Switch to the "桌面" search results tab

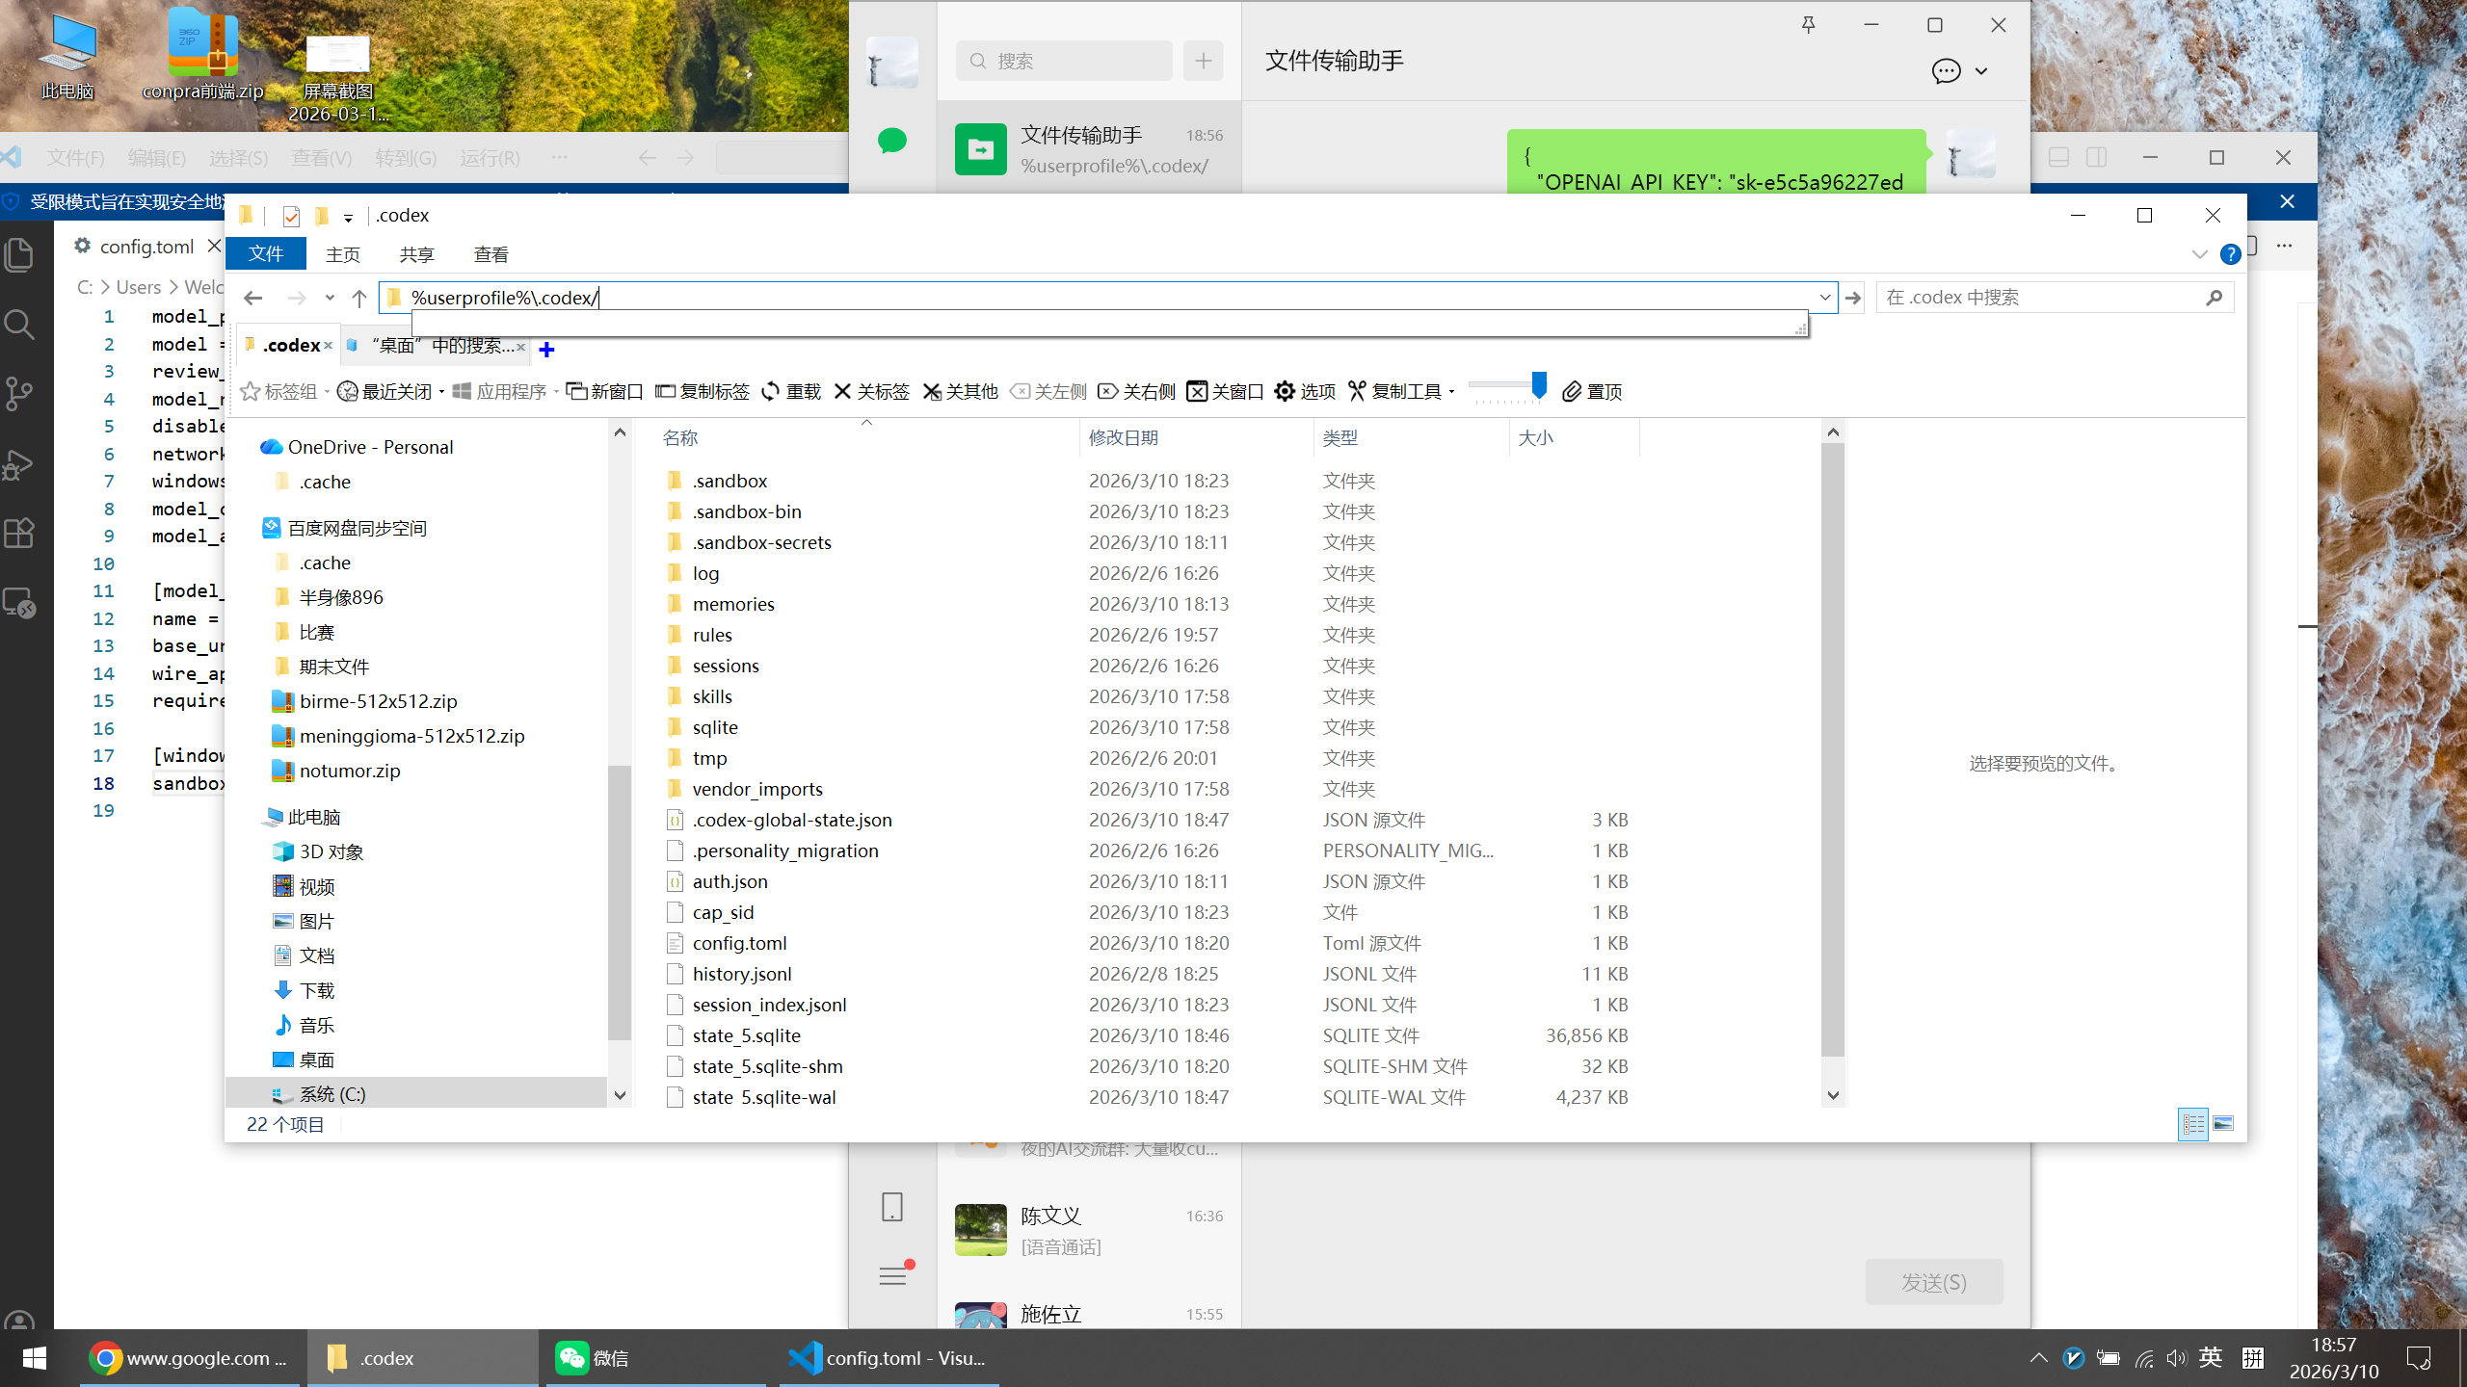(439, 346)
